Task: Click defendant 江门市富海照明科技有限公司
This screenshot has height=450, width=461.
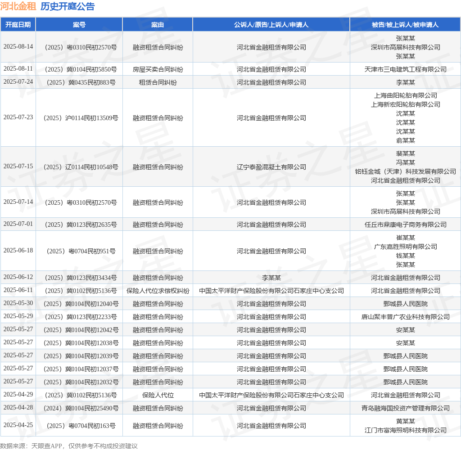Action: tap(406, 430)
